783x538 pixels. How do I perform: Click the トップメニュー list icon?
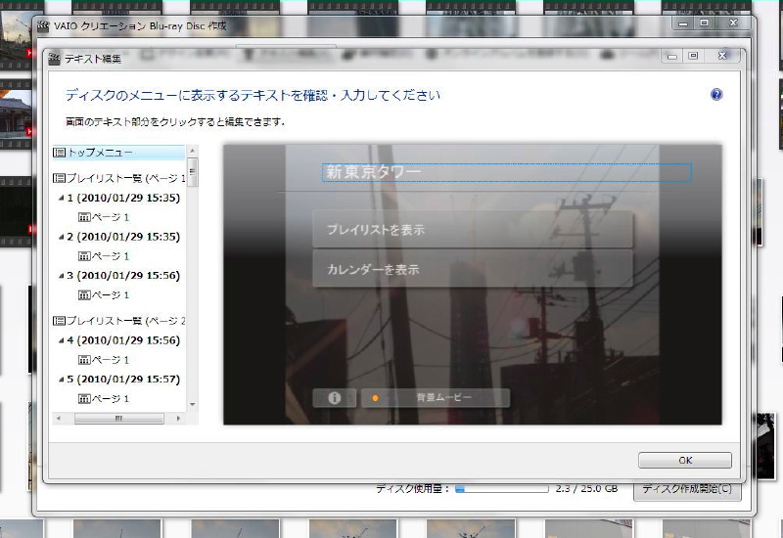59,153
